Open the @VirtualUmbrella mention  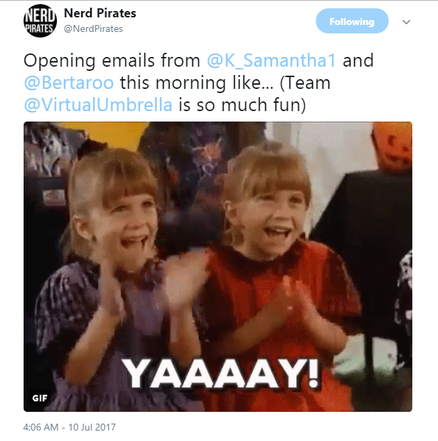pos(98,105)
